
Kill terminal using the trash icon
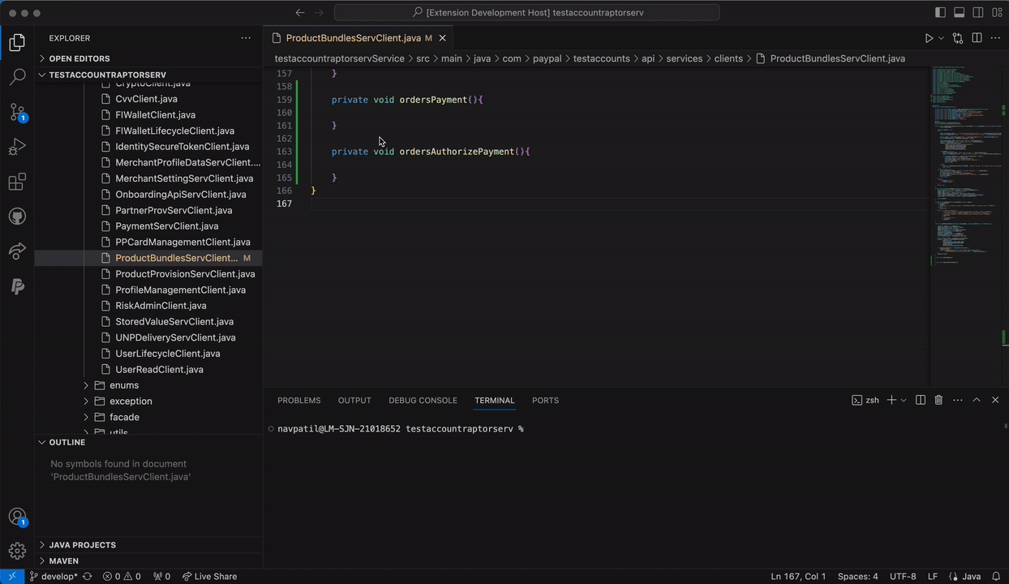click(x=938, y=400)
